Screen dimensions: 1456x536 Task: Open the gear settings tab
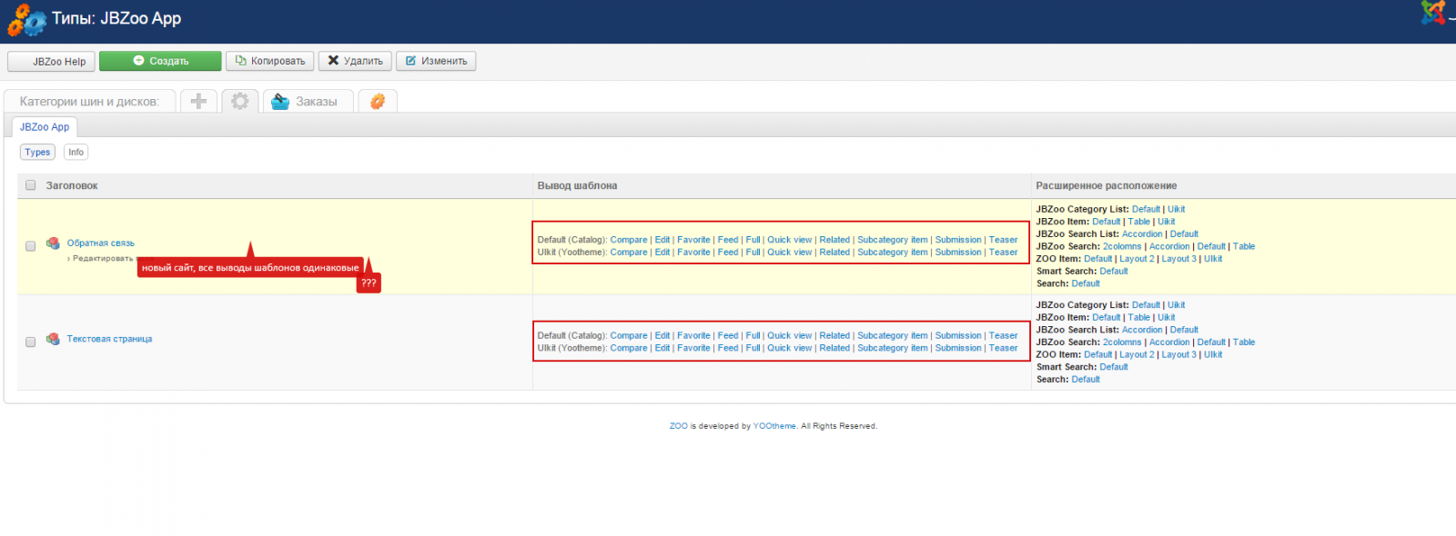point(240,101)
